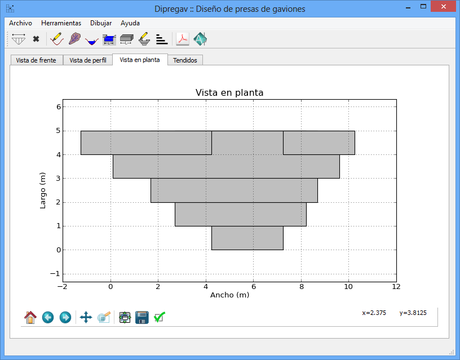Click the black X delete icon
This screenshot has height=360, width=460.
tap(36, 39)
